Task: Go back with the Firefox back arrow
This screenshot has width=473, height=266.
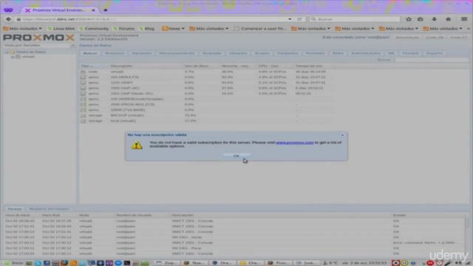Action: pyautogui.click(x=8, y=19)
